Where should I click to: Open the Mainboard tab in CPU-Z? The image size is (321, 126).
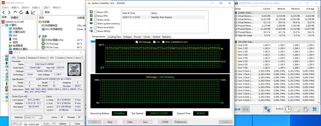[x=32, y=58]
